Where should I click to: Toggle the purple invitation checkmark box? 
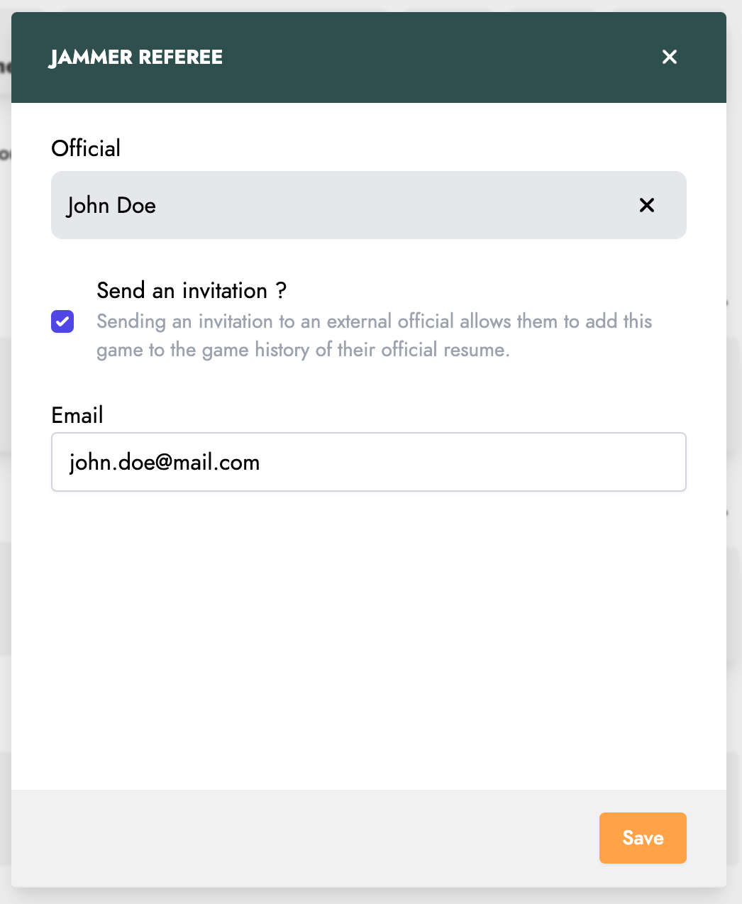pyautogui.click(x=62, y=321)
